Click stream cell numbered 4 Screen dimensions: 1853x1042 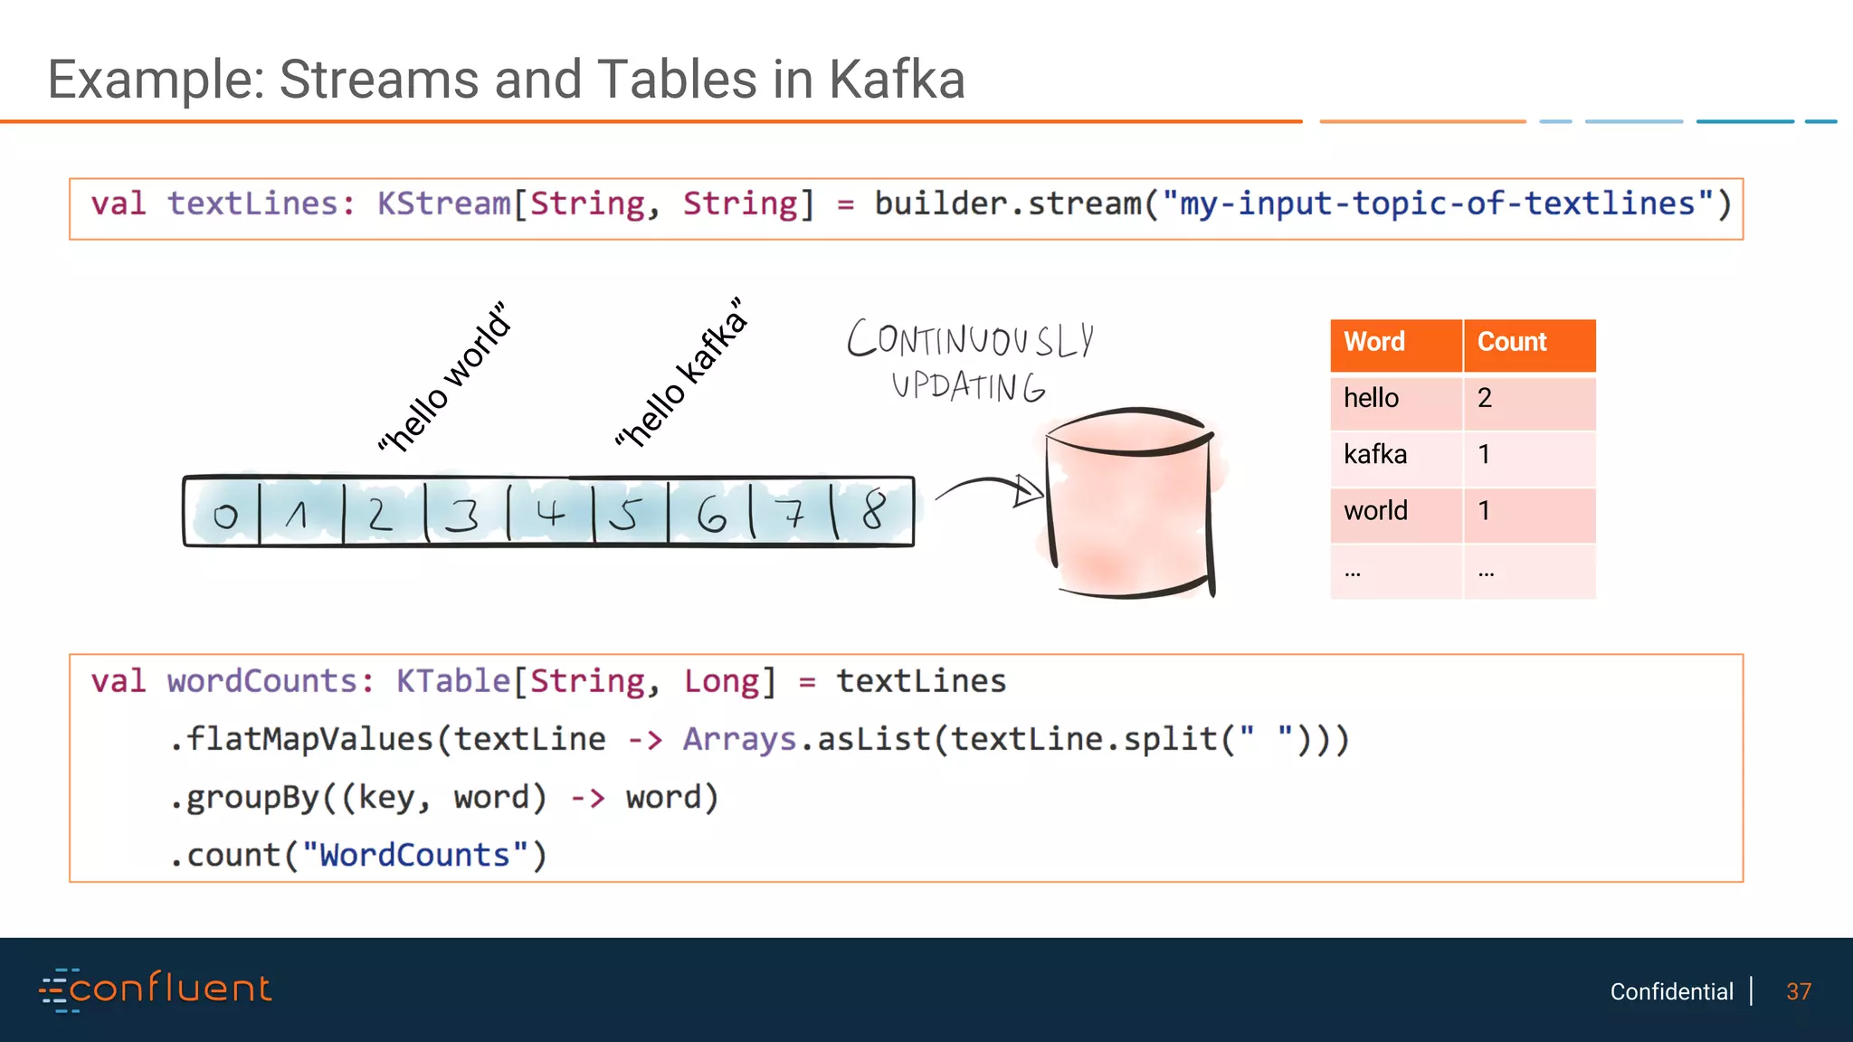point(550,513)
